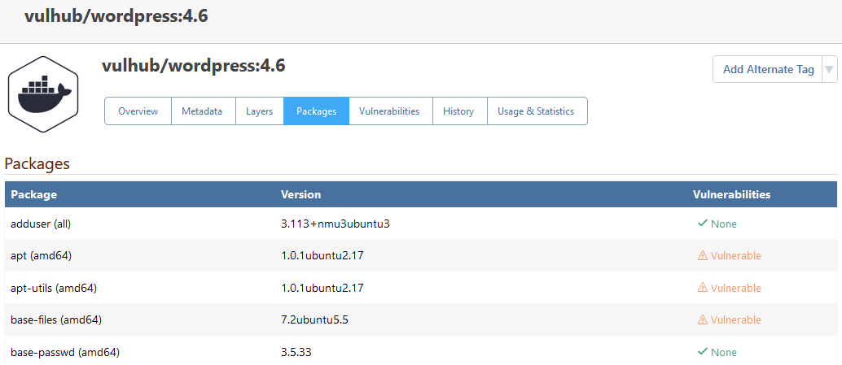Click the warning triangle in apt-utils row
842x365 pixels.
pos(703,288)
